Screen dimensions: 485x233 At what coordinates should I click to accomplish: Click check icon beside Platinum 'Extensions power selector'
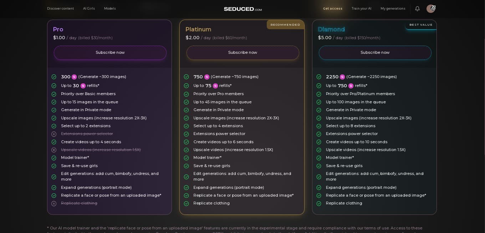tap(186, 134)
